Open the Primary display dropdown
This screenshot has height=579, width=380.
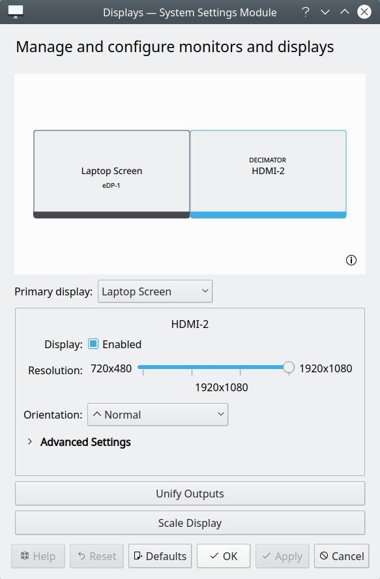(155, 291)
